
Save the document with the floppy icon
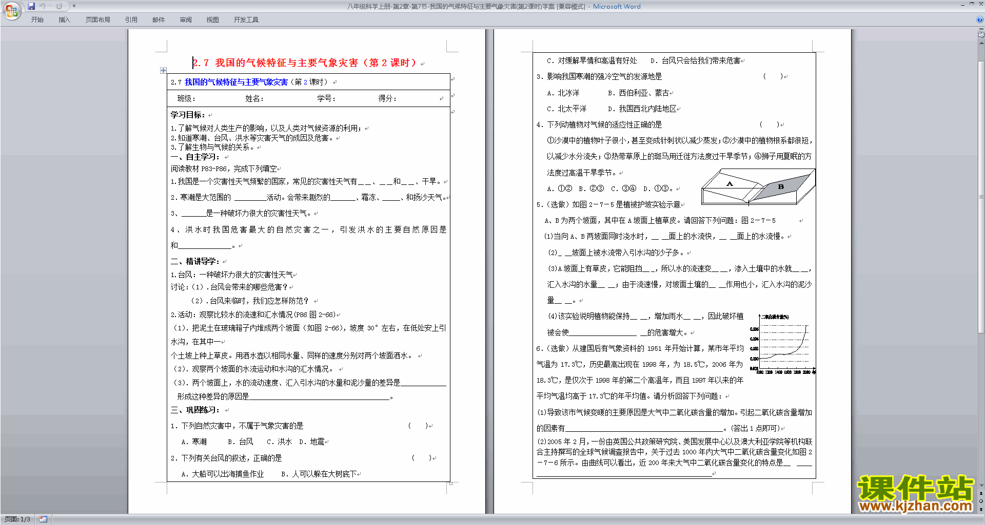31,6
